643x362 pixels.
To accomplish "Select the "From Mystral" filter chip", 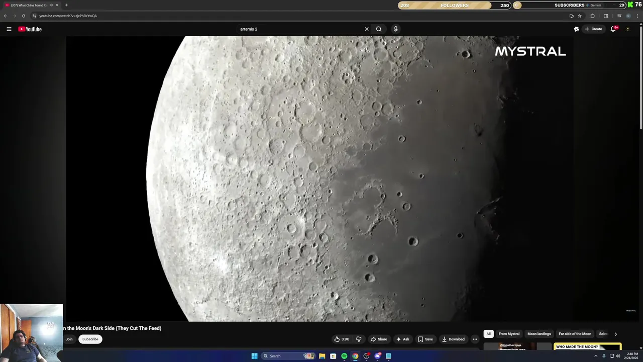I will (509, 334).
